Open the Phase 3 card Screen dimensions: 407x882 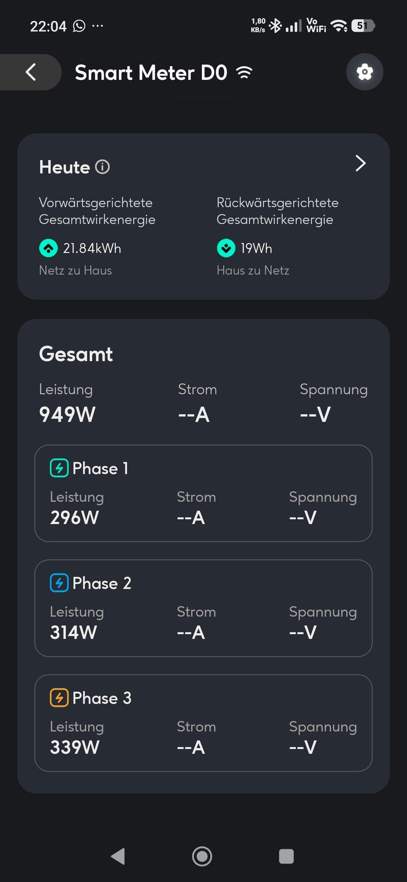[203, 723]
